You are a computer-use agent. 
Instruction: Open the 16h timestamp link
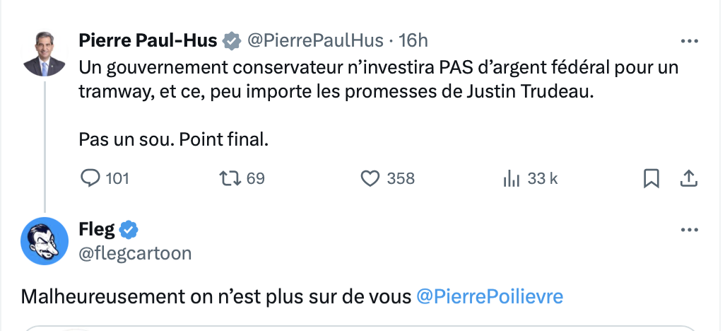pyautogui.click(x=413, y=41)
